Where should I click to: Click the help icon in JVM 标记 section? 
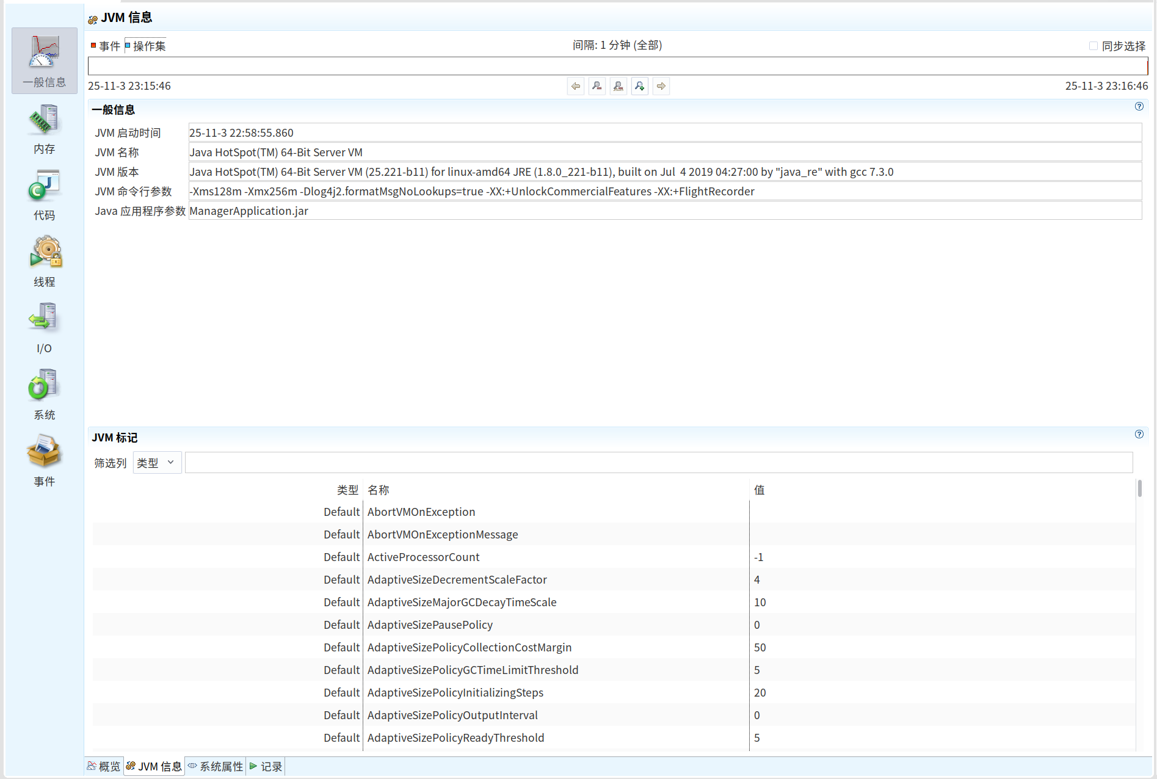coord(1139,434)
